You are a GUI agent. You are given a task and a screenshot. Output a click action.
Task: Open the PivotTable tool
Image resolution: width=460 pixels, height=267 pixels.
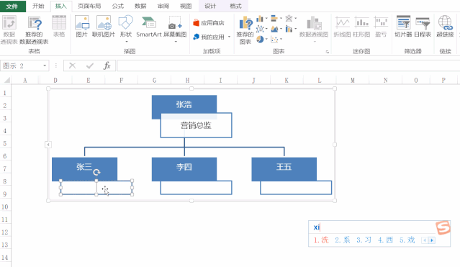9,30
